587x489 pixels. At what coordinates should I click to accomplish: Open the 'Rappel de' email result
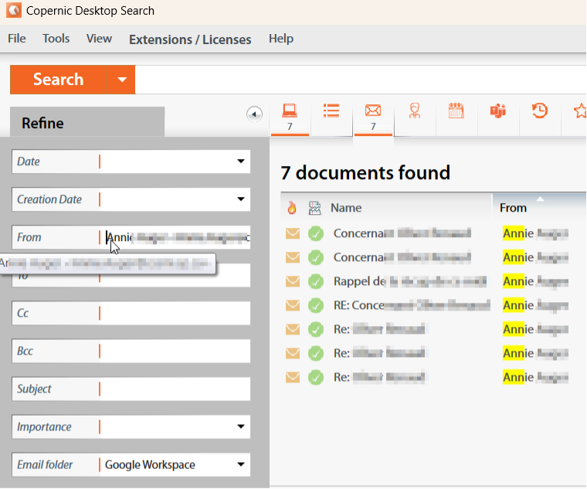tap(410, 281)
